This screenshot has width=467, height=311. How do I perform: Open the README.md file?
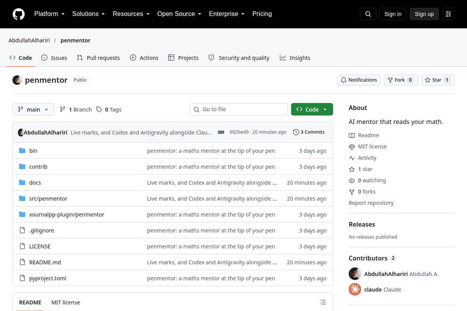click(x=45, y=262)
